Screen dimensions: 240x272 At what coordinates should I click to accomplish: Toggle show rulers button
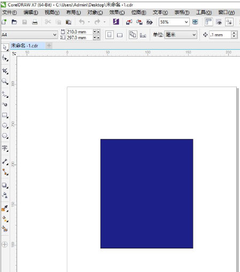208,22
